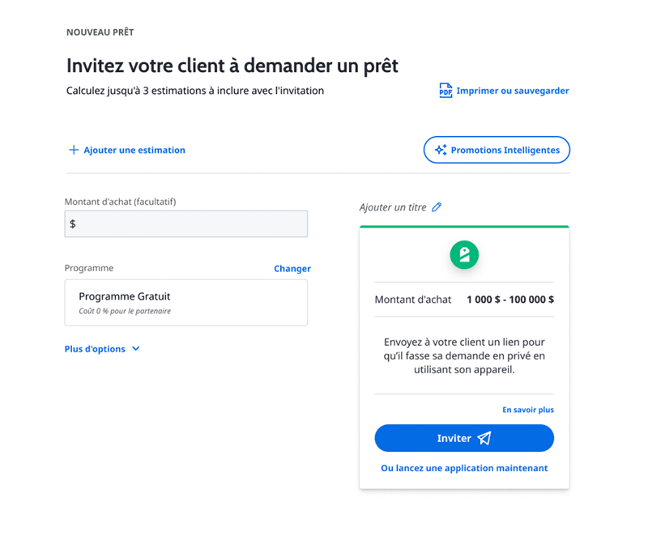Image resolution: width=648 pixels, height=536 pixels.
Task: Click the dollar sign in the amount field
Action: pyautogui.click(x=73, y=224)
